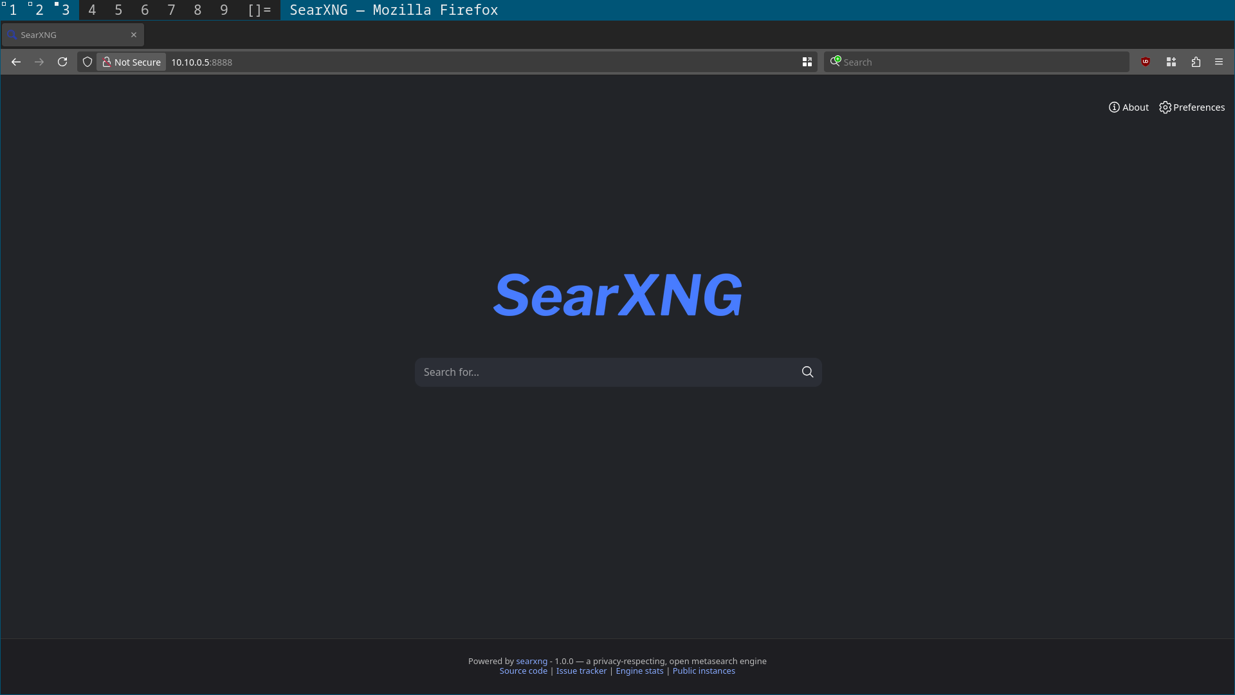
Task: Click the tracking protection shield icon
Action: pos(87,62)
